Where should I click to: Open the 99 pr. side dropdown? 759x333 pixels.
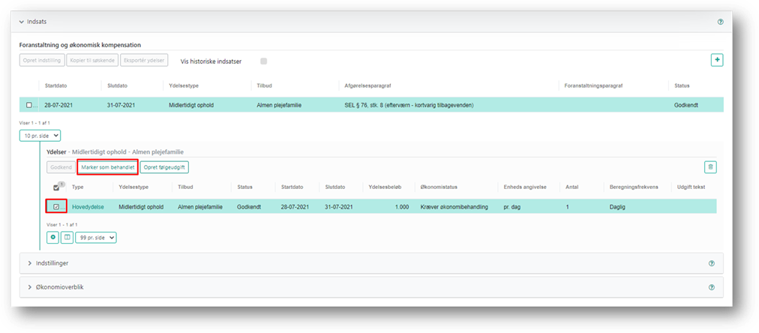[96, 237]
